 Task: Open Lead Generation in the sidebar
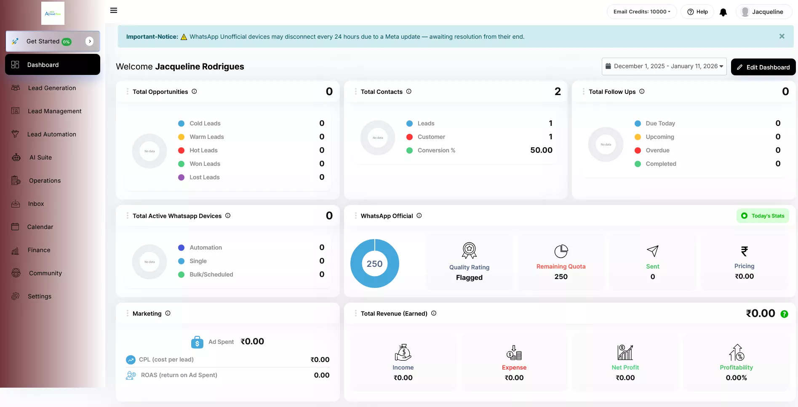(x=52, y=88)
